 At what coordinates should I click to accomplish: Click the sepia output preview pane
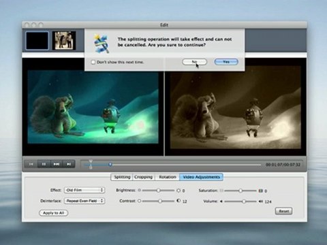point(235,108)
